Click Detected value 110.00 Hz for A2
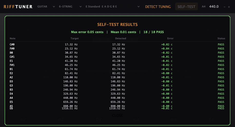The width and height of the screenshot is (235, 127). click(x=118, y=77)
